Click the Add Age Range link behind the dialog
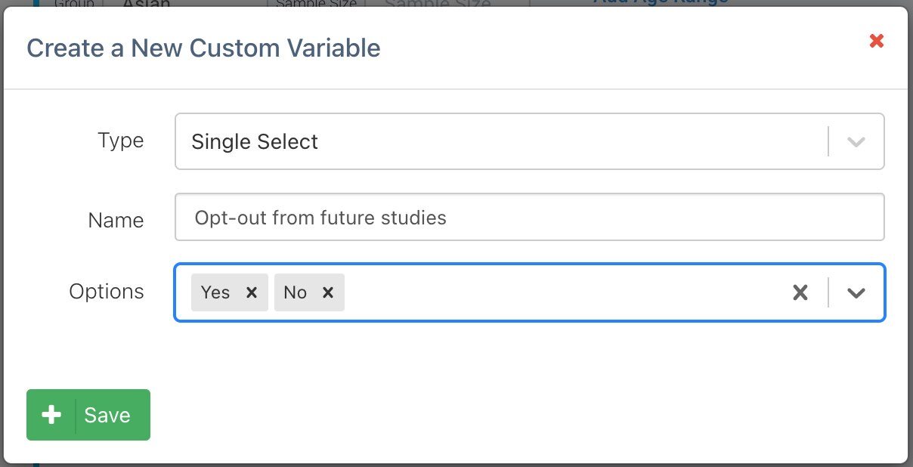Image resolution: width=913 pixels, height=467 pixels. tap(661, 2)
